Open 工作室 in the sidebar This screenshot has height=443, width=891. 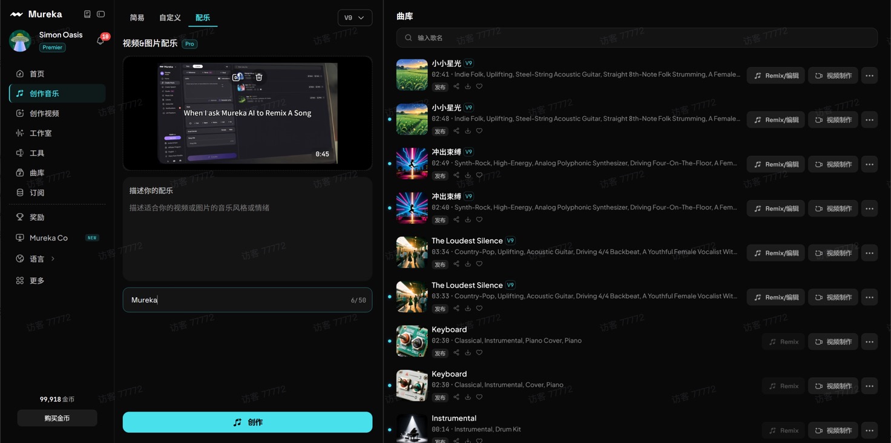click(58, 133)
